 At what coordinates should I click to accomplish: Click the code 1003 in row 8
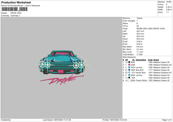point(151,80)
